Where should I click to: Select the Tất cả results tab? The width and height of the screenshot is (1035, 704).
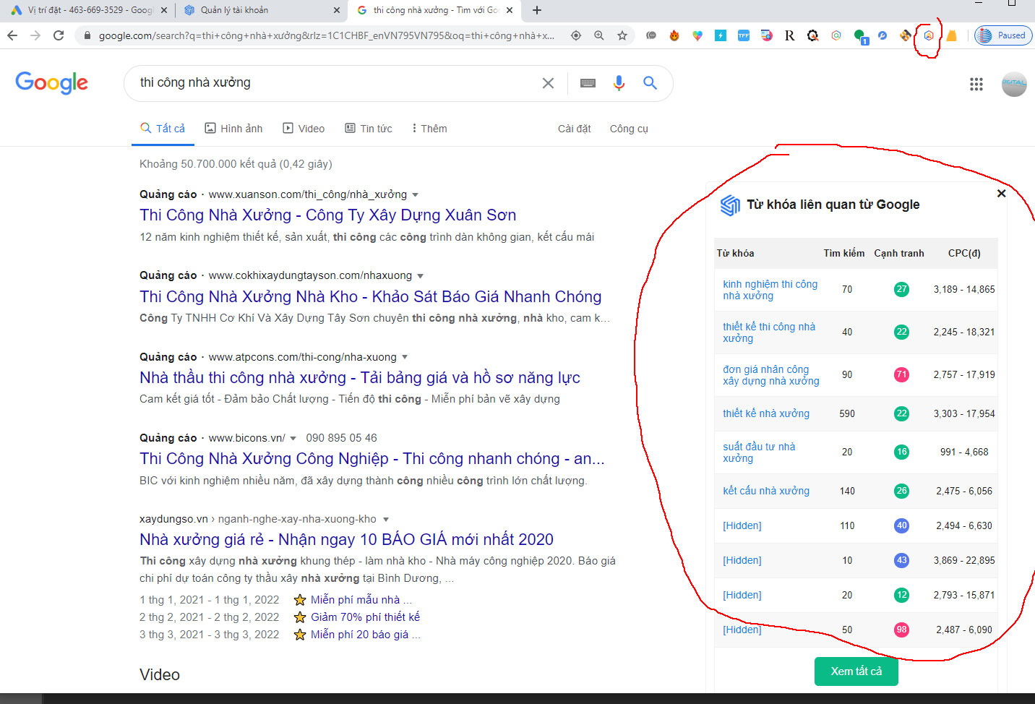pyautogui.click(x=163, y=129)
